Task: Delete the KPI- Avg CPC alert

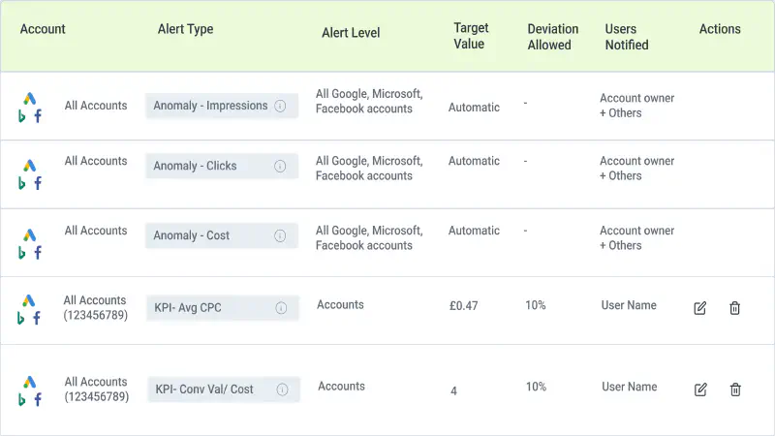Action: [x=735, y=308]
